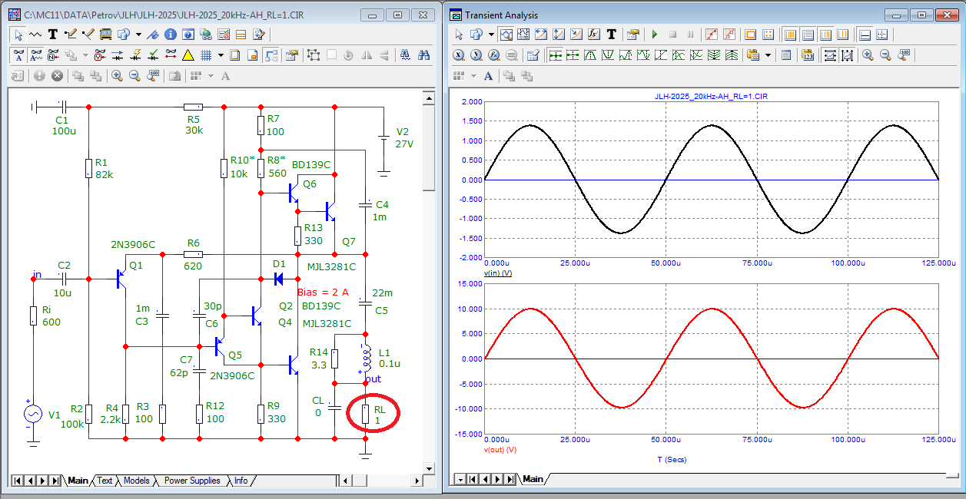966x499 pixels.
Task: Zoom in on the schematic with magnifier plus
Action: tap(117, 75)
